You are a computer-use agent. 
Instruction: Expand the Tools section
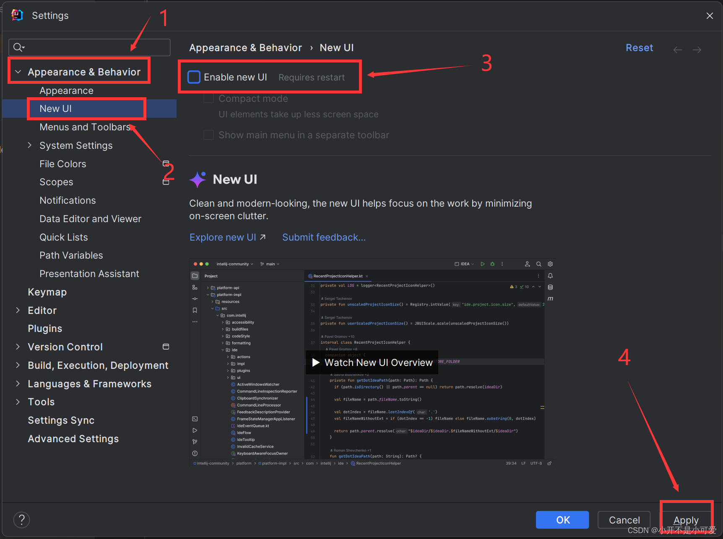(x=18, y=402)
